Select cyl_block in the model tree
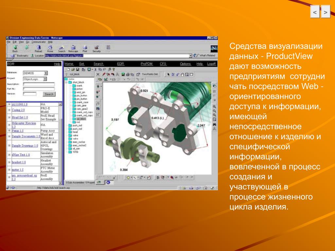Image resolution: width=335 pixels, height=251 pixels. pyautogui.click(x=81, y=119)
